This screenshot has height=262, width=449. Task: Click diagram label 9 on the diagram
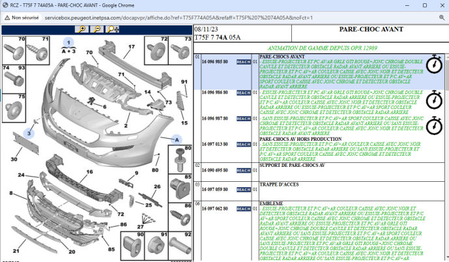pyautogui.click(x=137, y=173)
